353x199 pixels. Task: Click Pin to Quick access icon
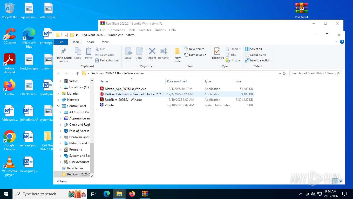[x=63, y=51]
